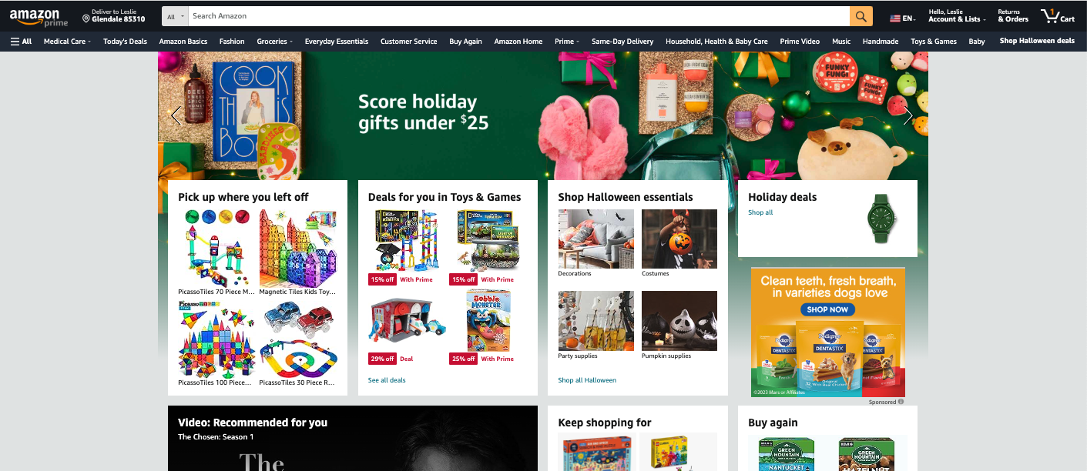Click the Deliver to Glendale location pin

(86, 18)
